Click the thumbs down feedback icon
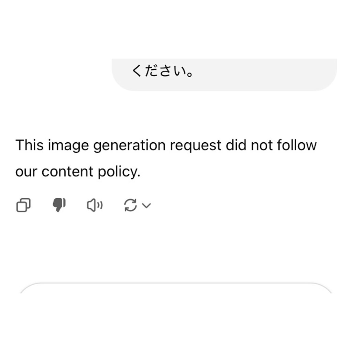The image size is (352, 352). point(59,205)
